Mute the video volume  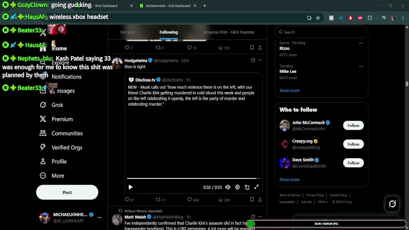coord(228,187)
